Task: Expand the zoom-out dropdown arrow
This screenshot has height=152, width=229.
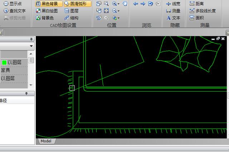Action: click(x=118, y=11)
